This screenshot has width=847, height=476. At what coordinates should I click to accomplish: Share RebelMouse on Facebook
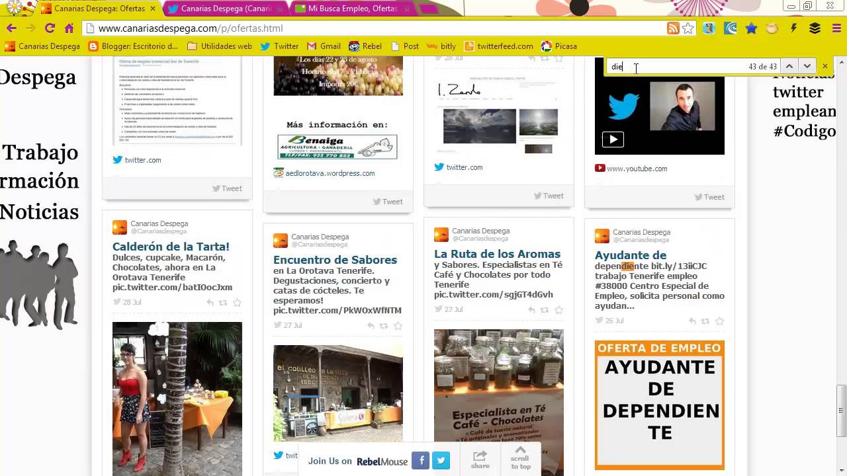pos(420,460)
